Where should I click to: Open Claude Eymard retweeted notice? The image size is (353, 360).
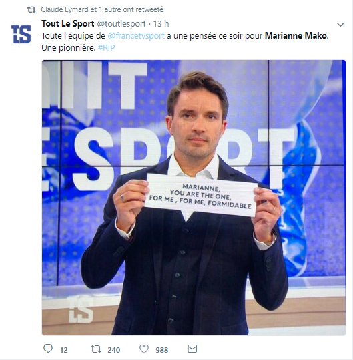[x=102, y=9]
